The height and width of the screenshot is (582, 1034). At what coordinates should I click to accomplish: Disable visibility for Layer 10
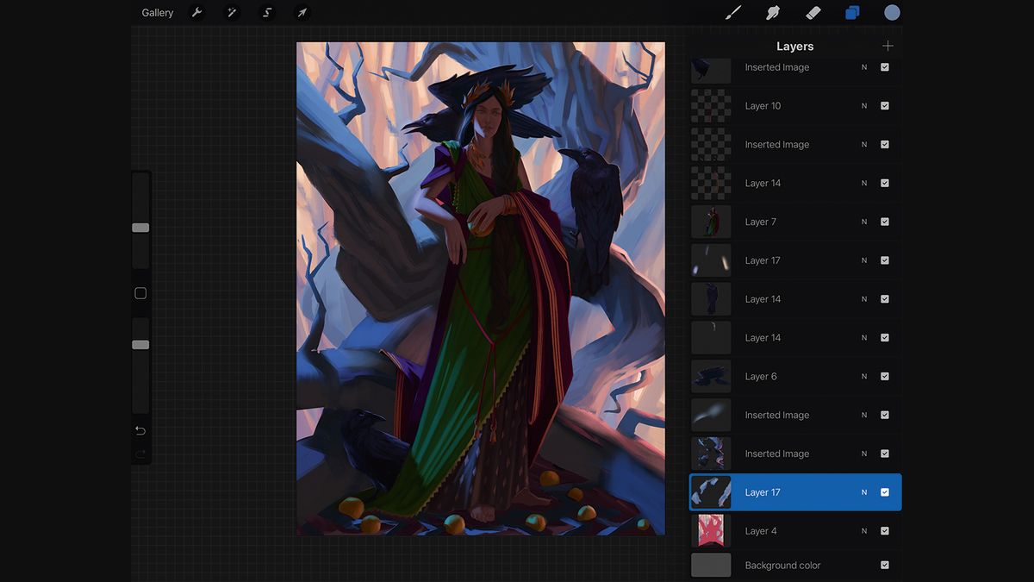pyautogui.click(x=884, y=105)
